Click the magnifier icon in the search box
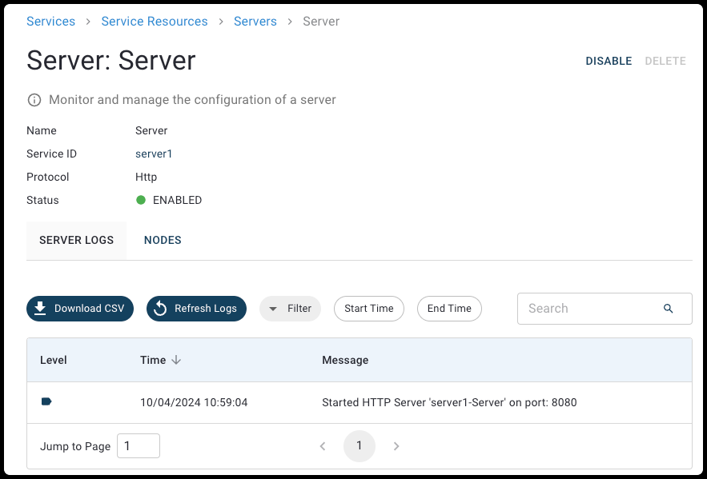The height and width of the screenshot is (479, 707). pyautogui.click(x=669, y=309)
